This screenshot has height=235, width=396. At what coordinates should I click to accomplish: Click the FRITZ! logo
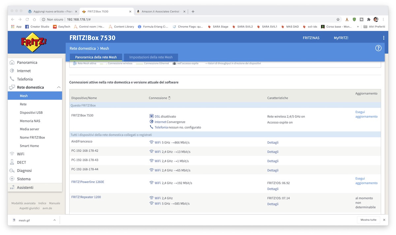(34, 43)
